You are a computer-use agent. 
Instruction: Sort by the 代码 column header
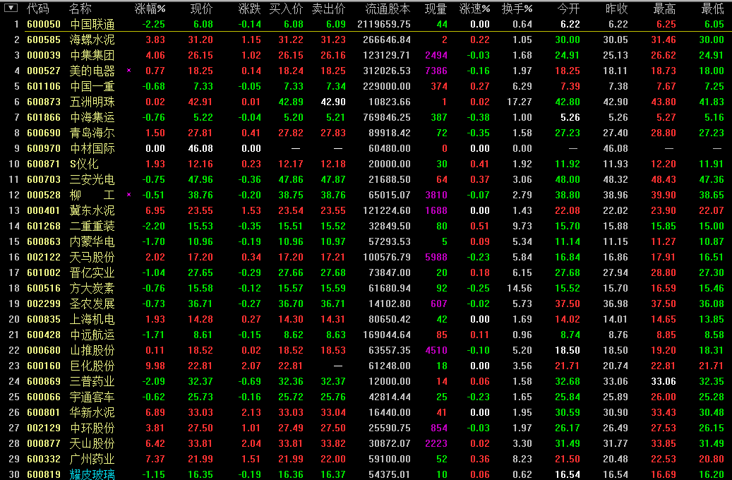pos(38,8)
